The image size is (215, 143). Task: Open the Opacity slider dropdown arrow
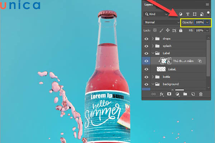[207, 22]
